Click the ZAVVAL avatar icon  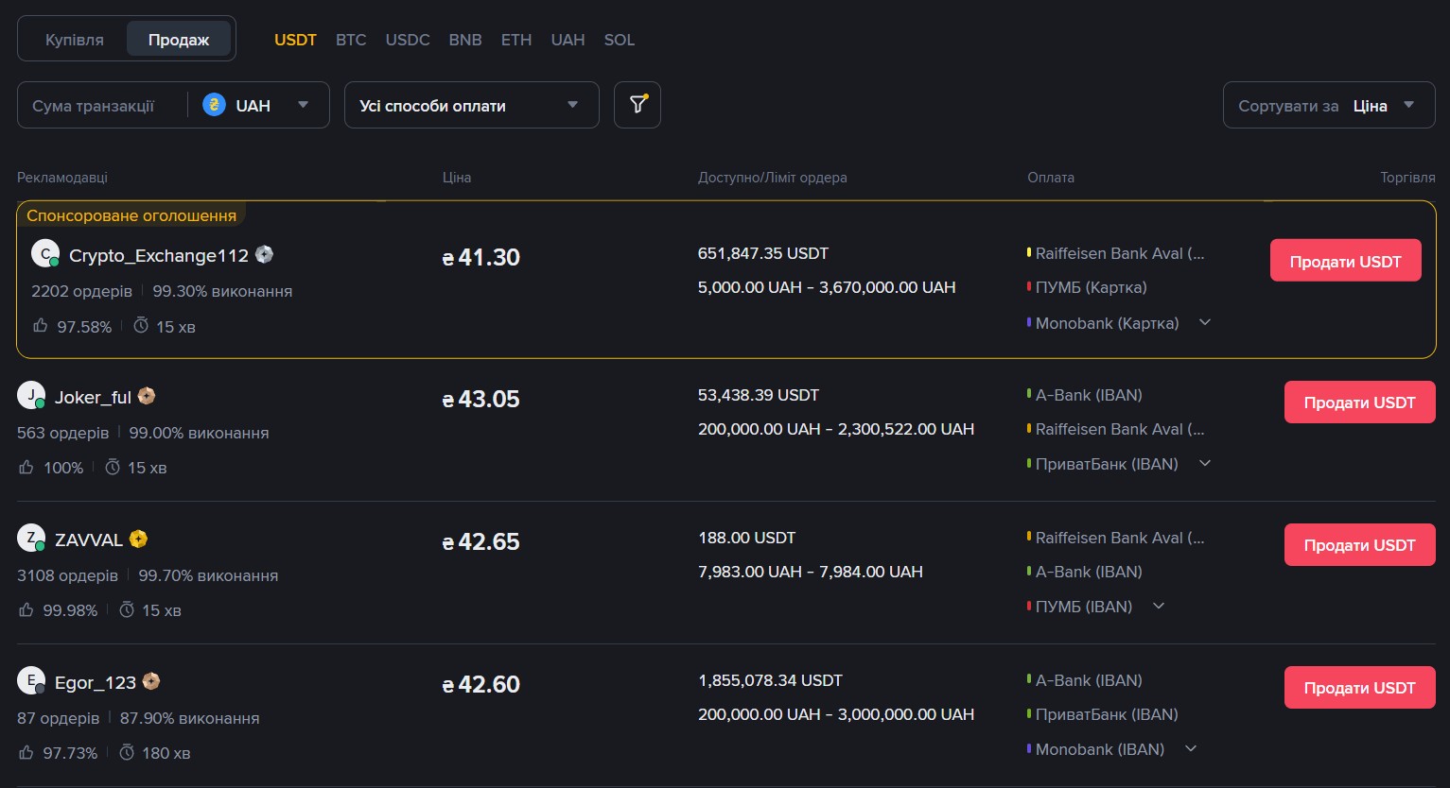coord(31,538)
